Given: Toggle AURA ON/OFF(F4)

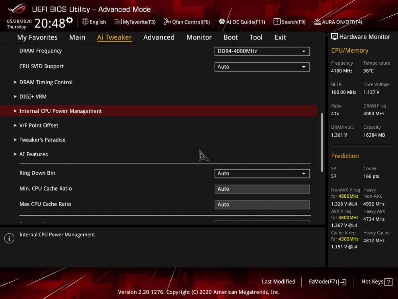Looking at the screenshot, I should [338, 22].
